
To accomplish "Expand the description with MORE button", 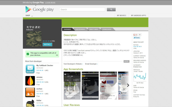I will click(127, 61).
